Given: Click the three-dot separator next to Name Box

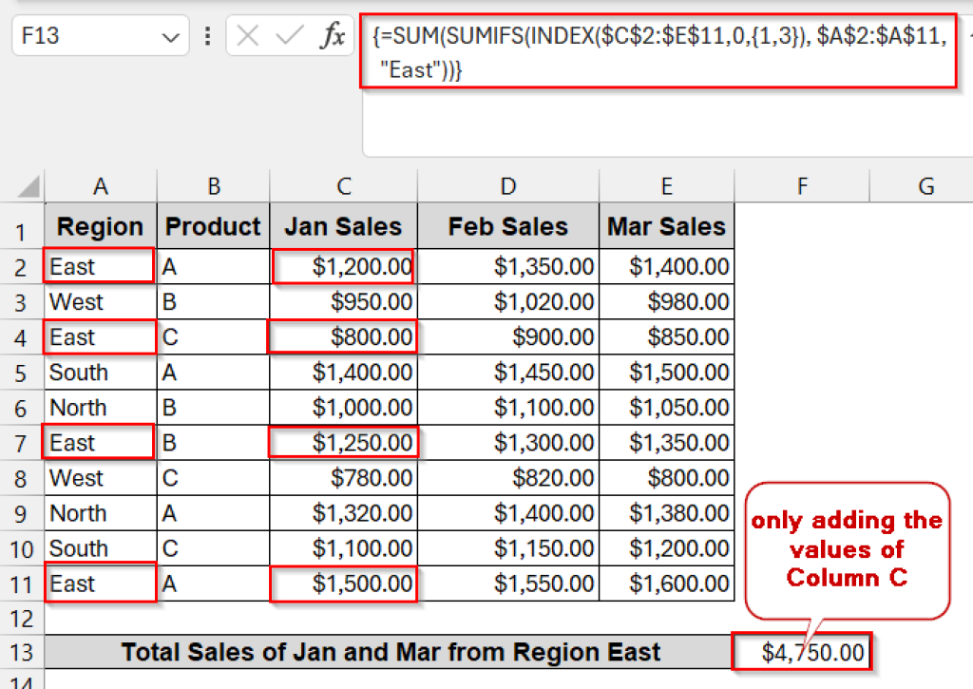Looking at the screenshot, I should 208,36.
